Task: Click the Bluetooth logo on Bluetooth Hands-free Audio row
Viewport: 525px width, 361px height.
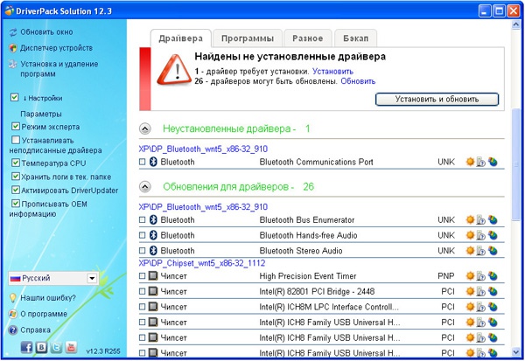Action: click(x=153, y=235)
